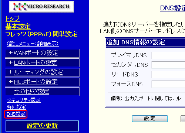Expand the LANポートの設定 menu

click(x=42, y=63)
